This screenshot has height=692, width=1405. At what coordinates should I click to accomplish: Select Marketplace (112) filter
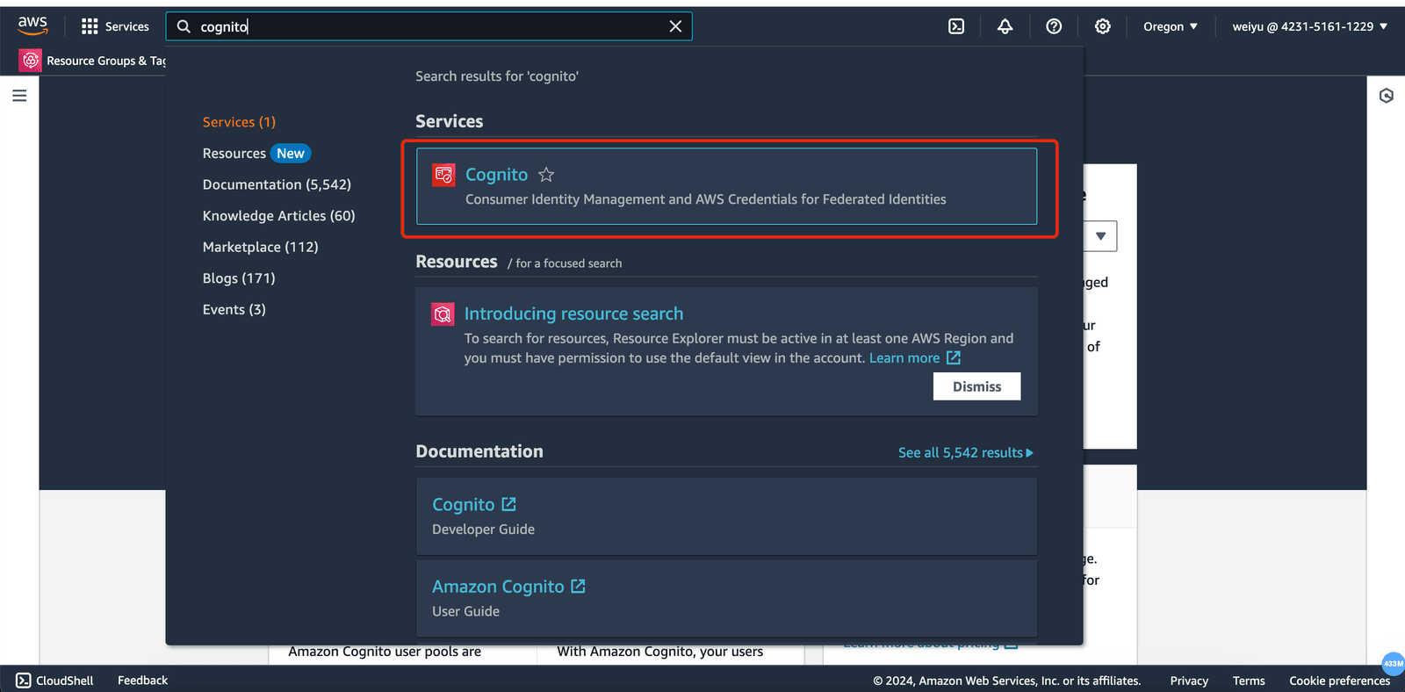tap(260, 248)
